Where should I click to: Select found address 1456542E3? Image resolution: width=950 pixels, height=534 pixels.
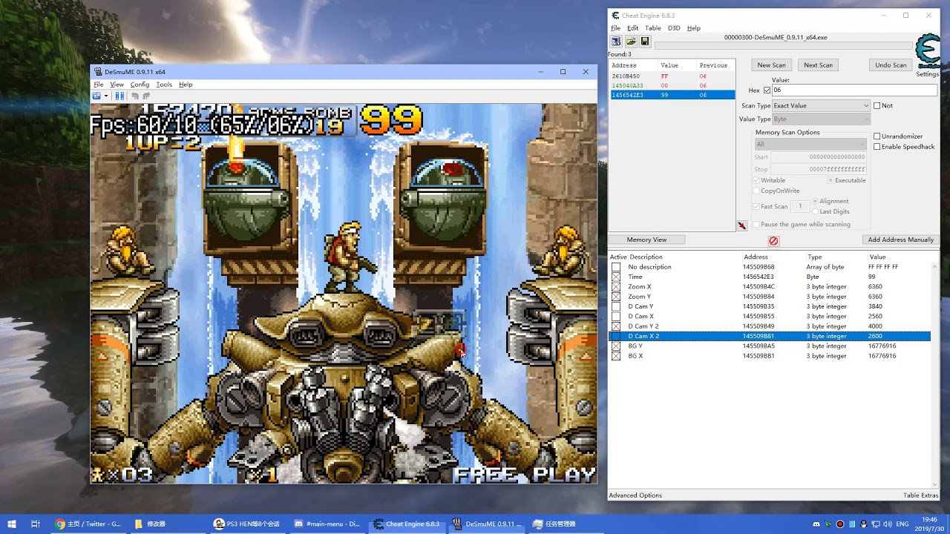pyautogui.click(x=672, y=95)
